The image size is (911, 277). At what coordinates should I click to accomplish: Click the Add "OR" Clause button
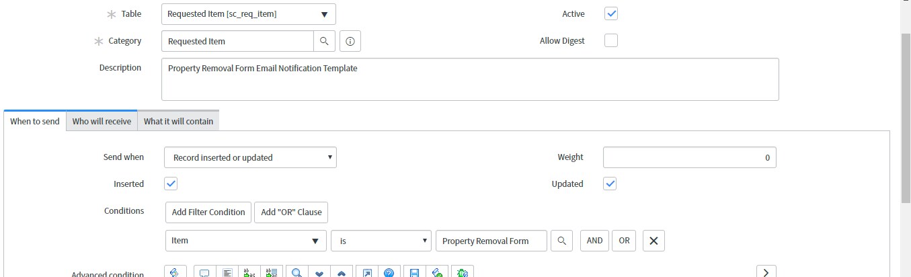[291, 212]
